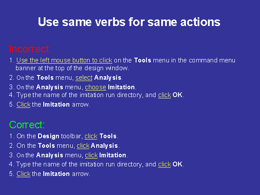Click the slide title "Use same verbs for same actions"
This screenshot has height=195, width=260.
(x=129, y=22)
